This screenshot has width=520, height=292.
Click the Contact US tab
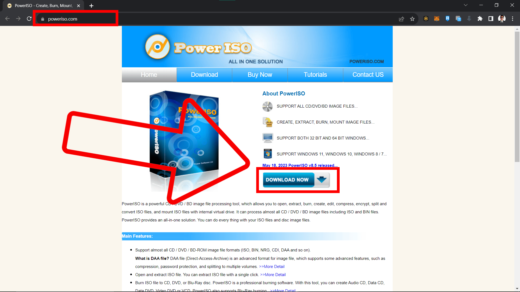[368, 75]
